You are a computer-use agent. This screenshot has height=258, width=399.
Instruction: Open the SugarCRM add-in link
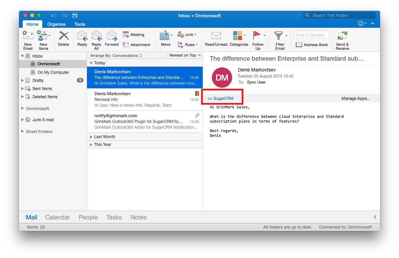click(221, 99)
